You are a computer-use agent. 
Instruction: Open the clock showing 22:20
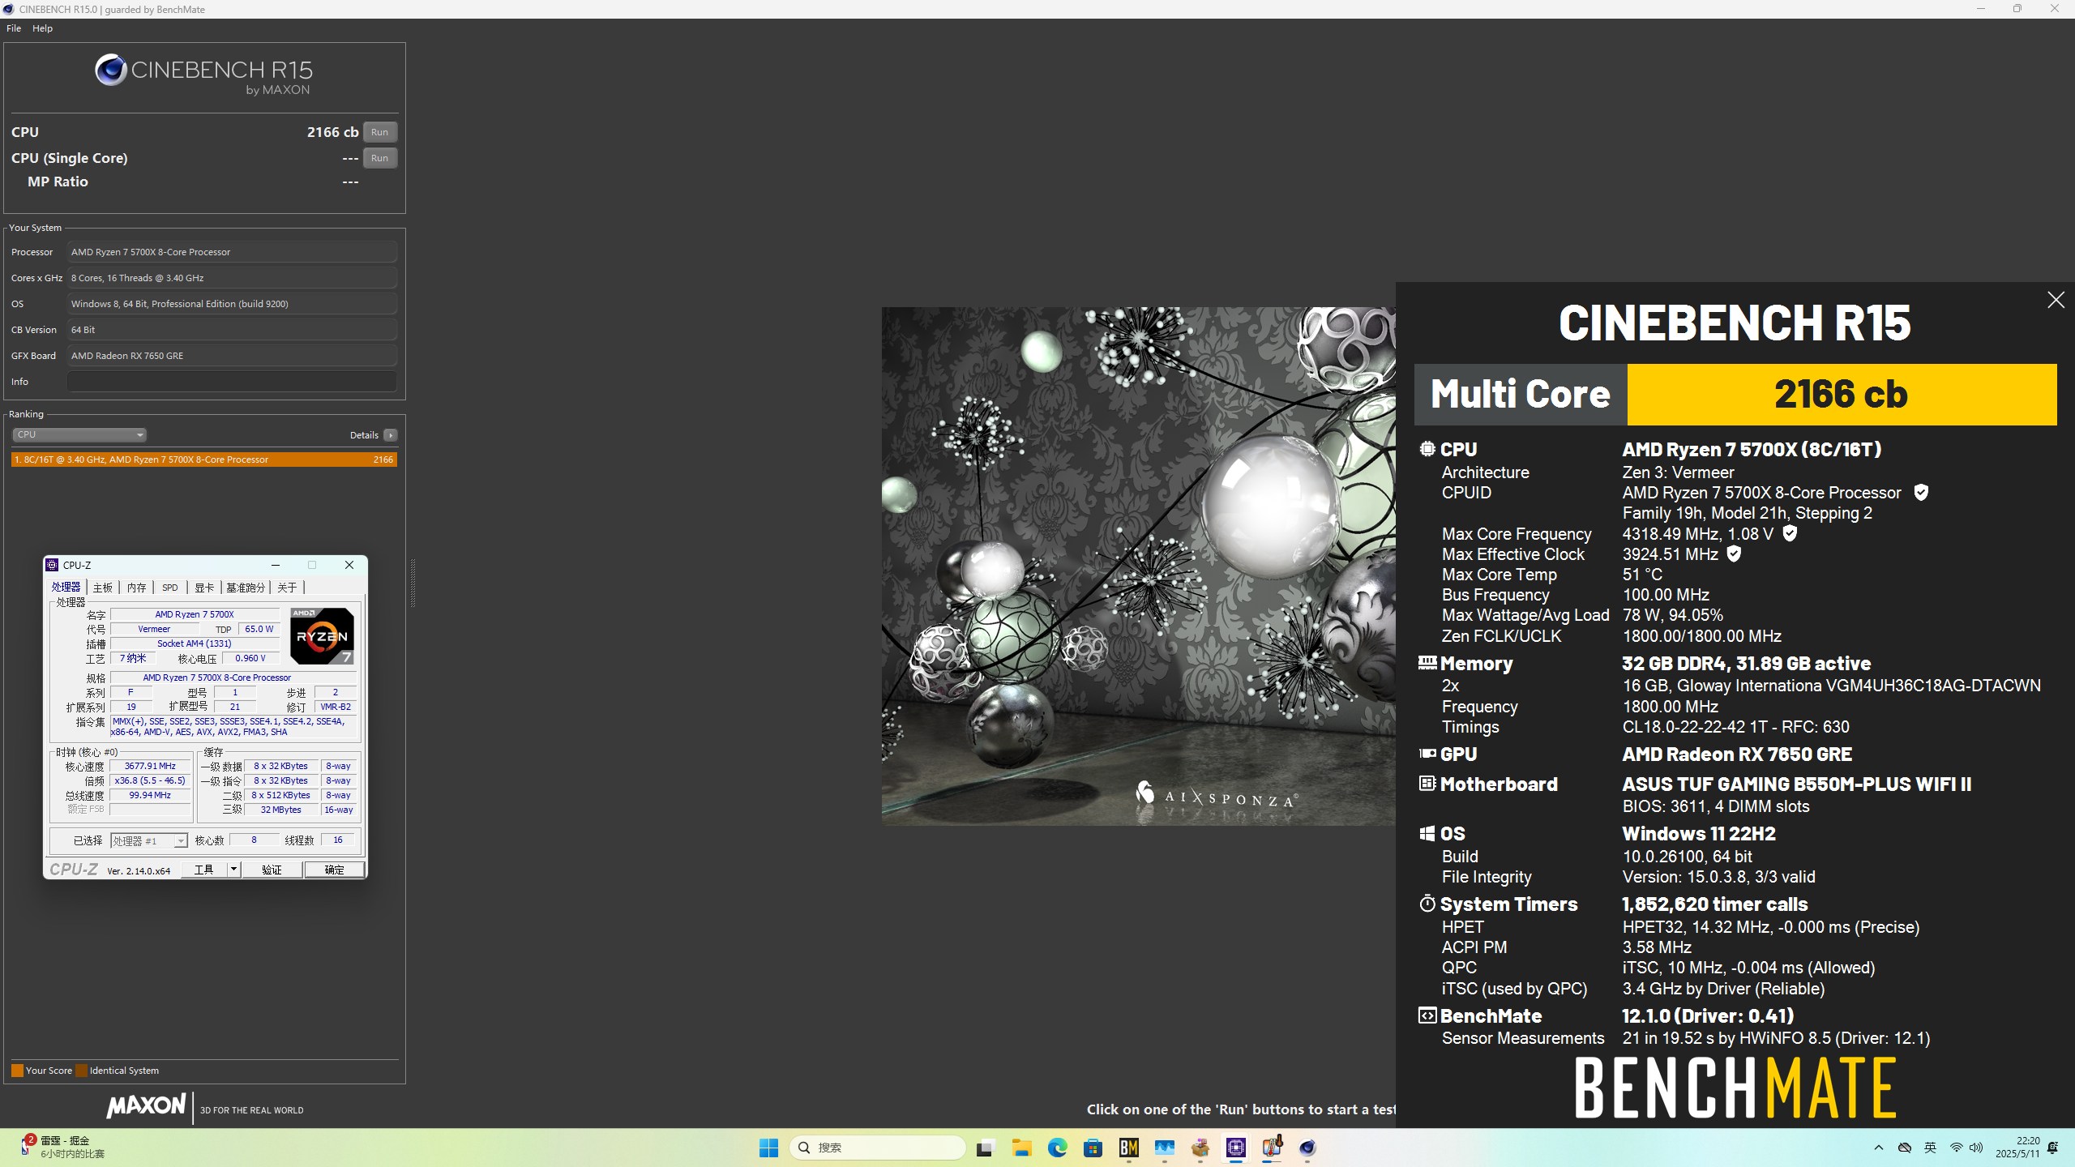(2017, 1148)
